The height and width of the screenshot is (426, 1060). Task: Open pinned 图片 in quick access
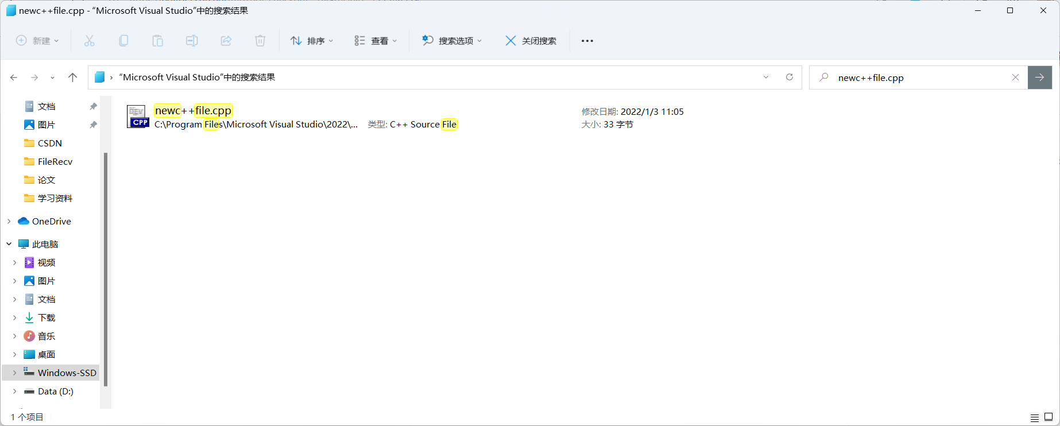point(47,125)
